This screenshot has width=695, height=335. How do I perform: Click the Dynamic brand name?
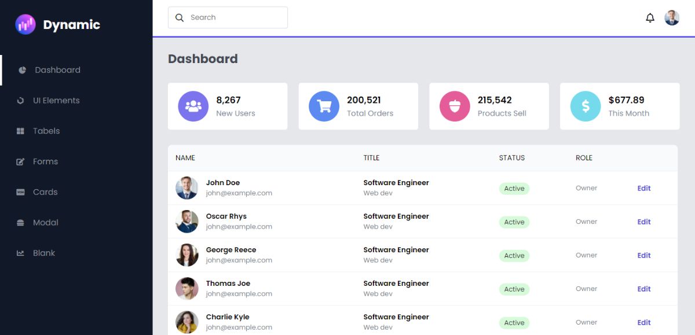coord(72,25)
